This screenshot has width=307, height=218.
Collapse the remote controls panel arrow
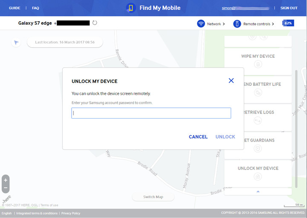(x=258, y=192)
